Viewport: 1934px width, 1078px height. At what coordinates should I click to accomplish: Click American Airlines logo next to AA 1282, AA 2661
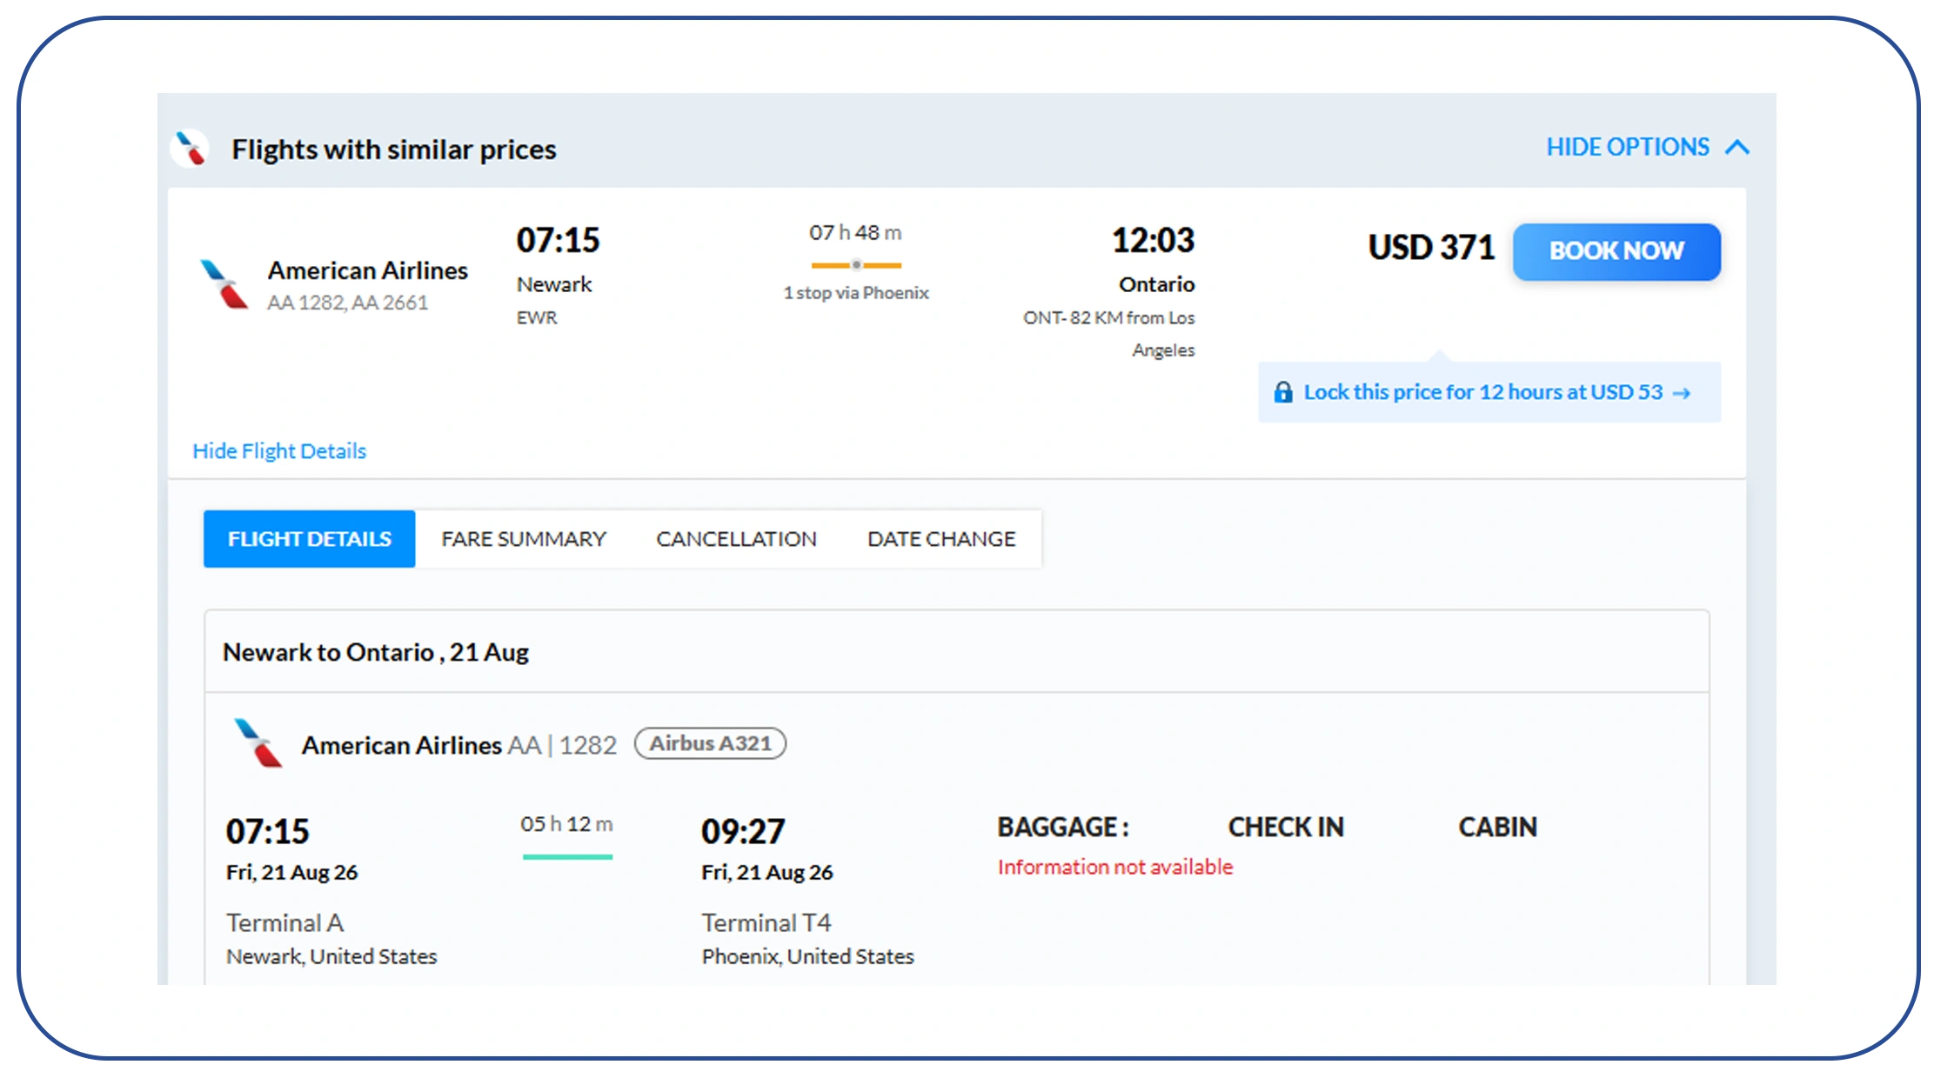point(224,284)
